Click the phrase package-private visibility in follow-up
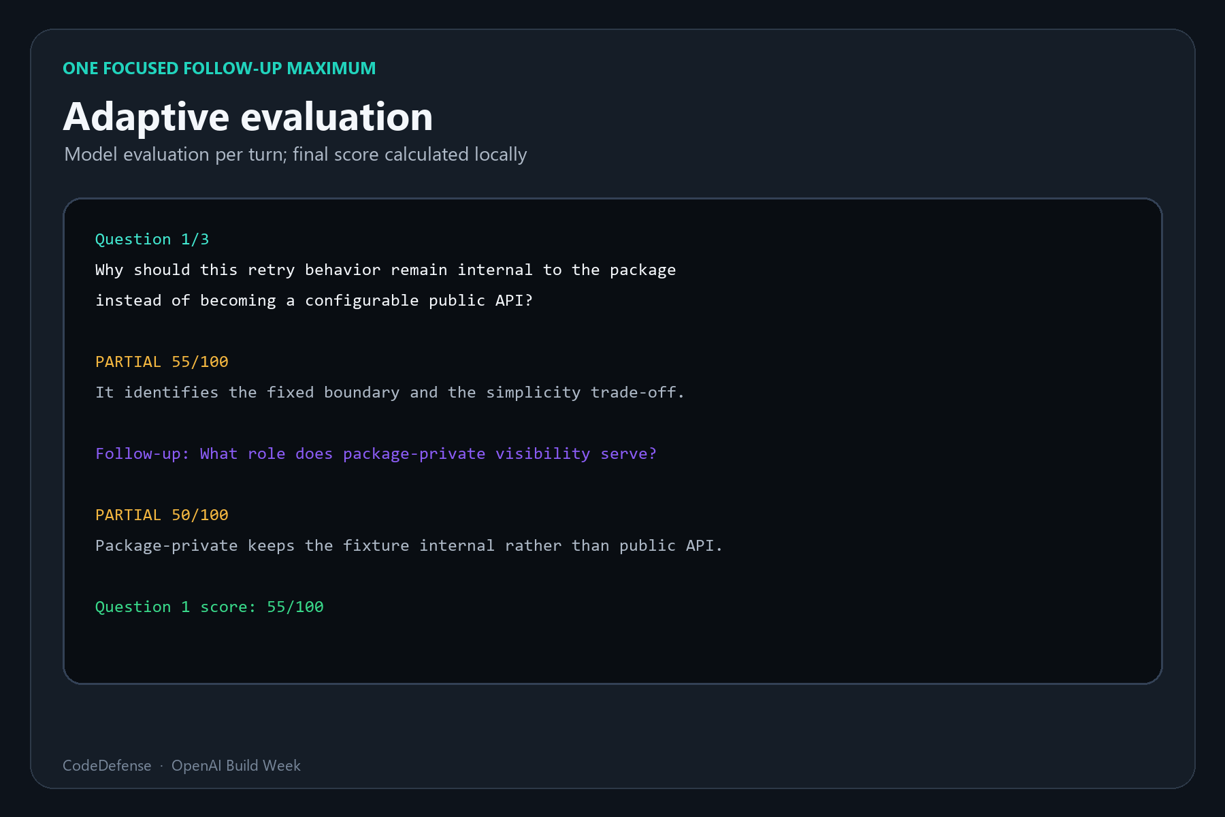Image resolution: width=1225 pixels, height=817 pixels. click(x=466, y=453)
